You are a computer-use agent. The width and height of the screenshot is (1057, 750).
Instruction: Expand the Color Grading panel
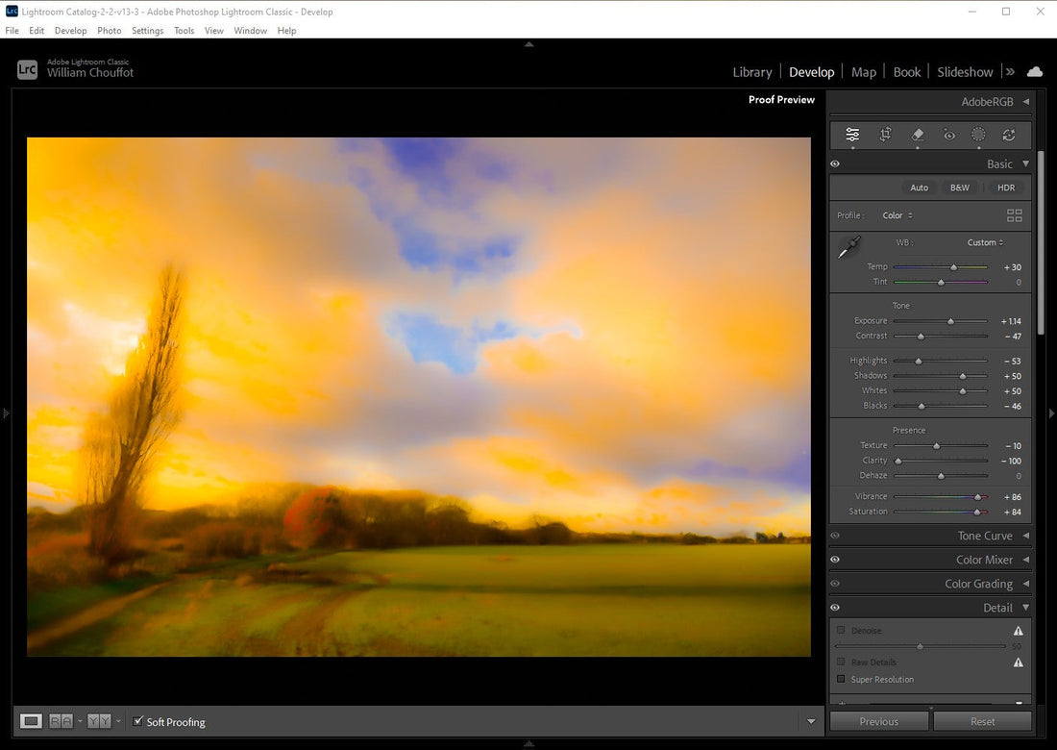click(x=978, y=584)
